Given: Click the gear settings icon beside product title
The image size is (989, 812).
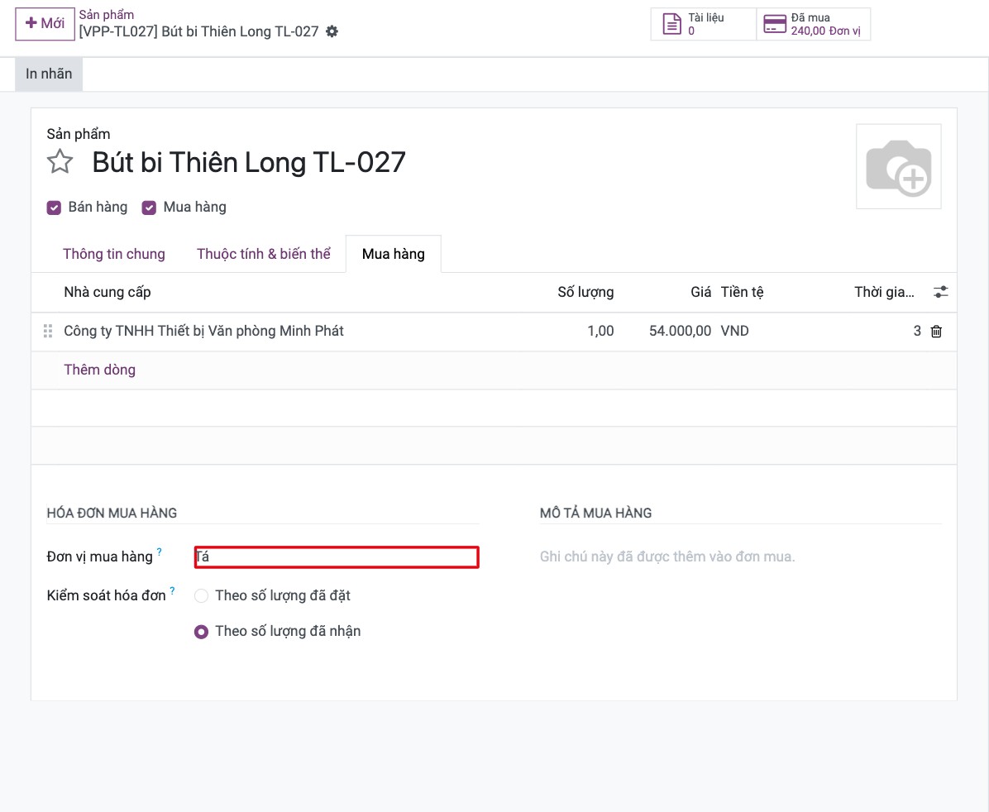Looking at the screenshot, I should point(332,31).
